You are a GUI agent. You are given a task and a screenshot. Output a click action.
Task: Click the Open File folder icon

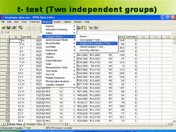tap(3, 27)
